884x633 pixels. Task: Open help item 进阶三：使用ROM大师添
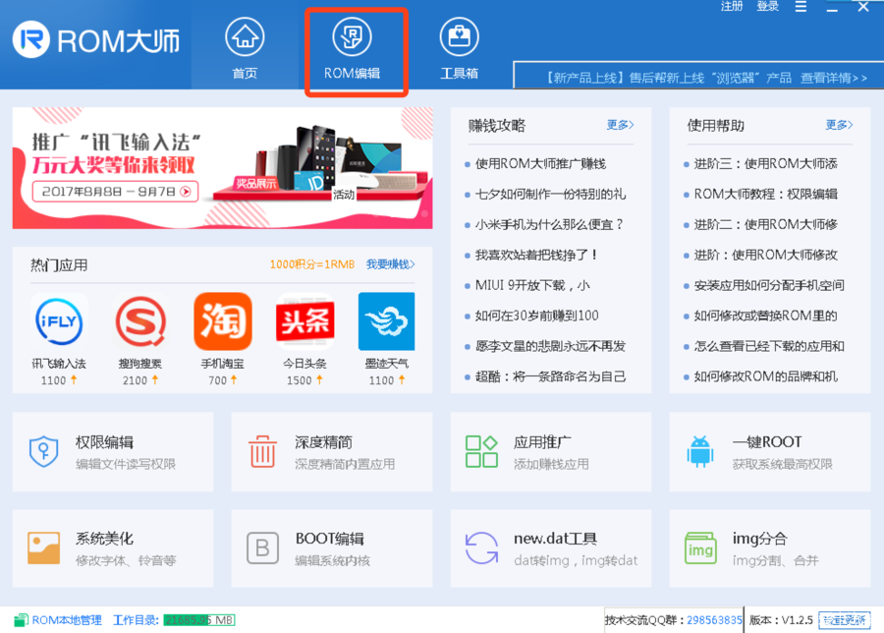(765, 163)
